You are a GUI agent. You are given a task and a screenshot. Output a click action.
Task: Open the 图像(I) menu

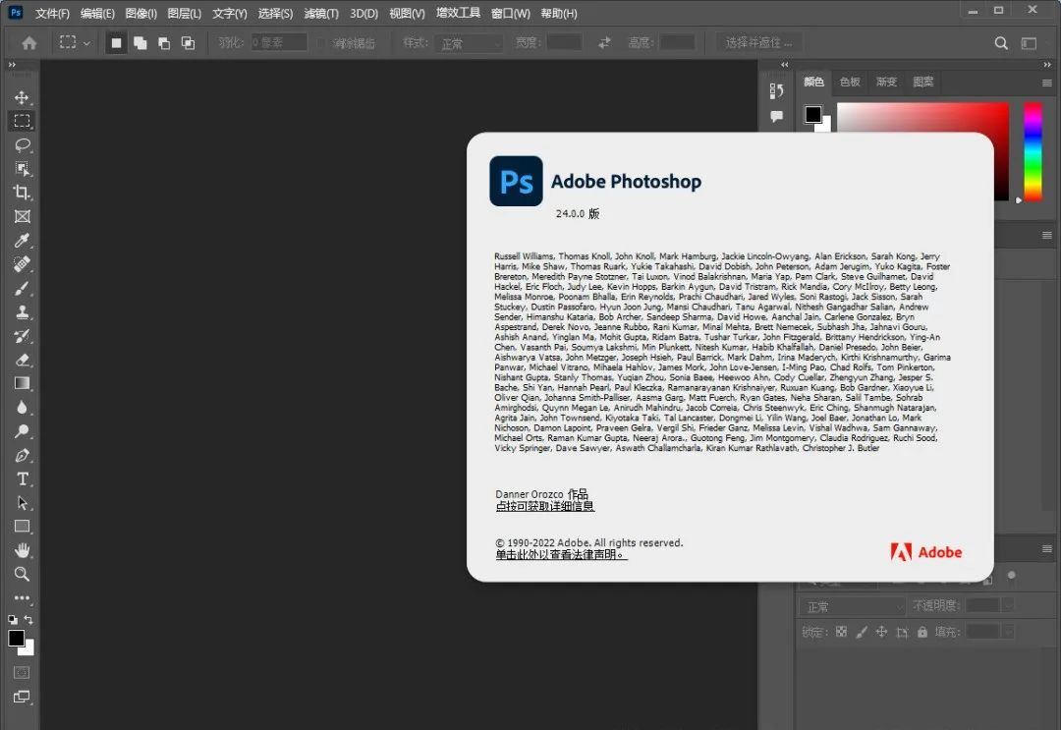(x=140, y=14)
